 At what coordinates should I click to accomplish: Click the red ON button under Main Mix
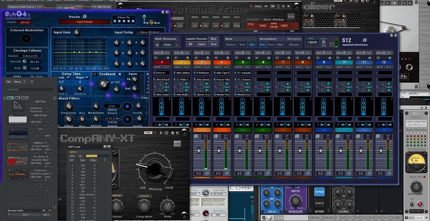pos(420,204)
